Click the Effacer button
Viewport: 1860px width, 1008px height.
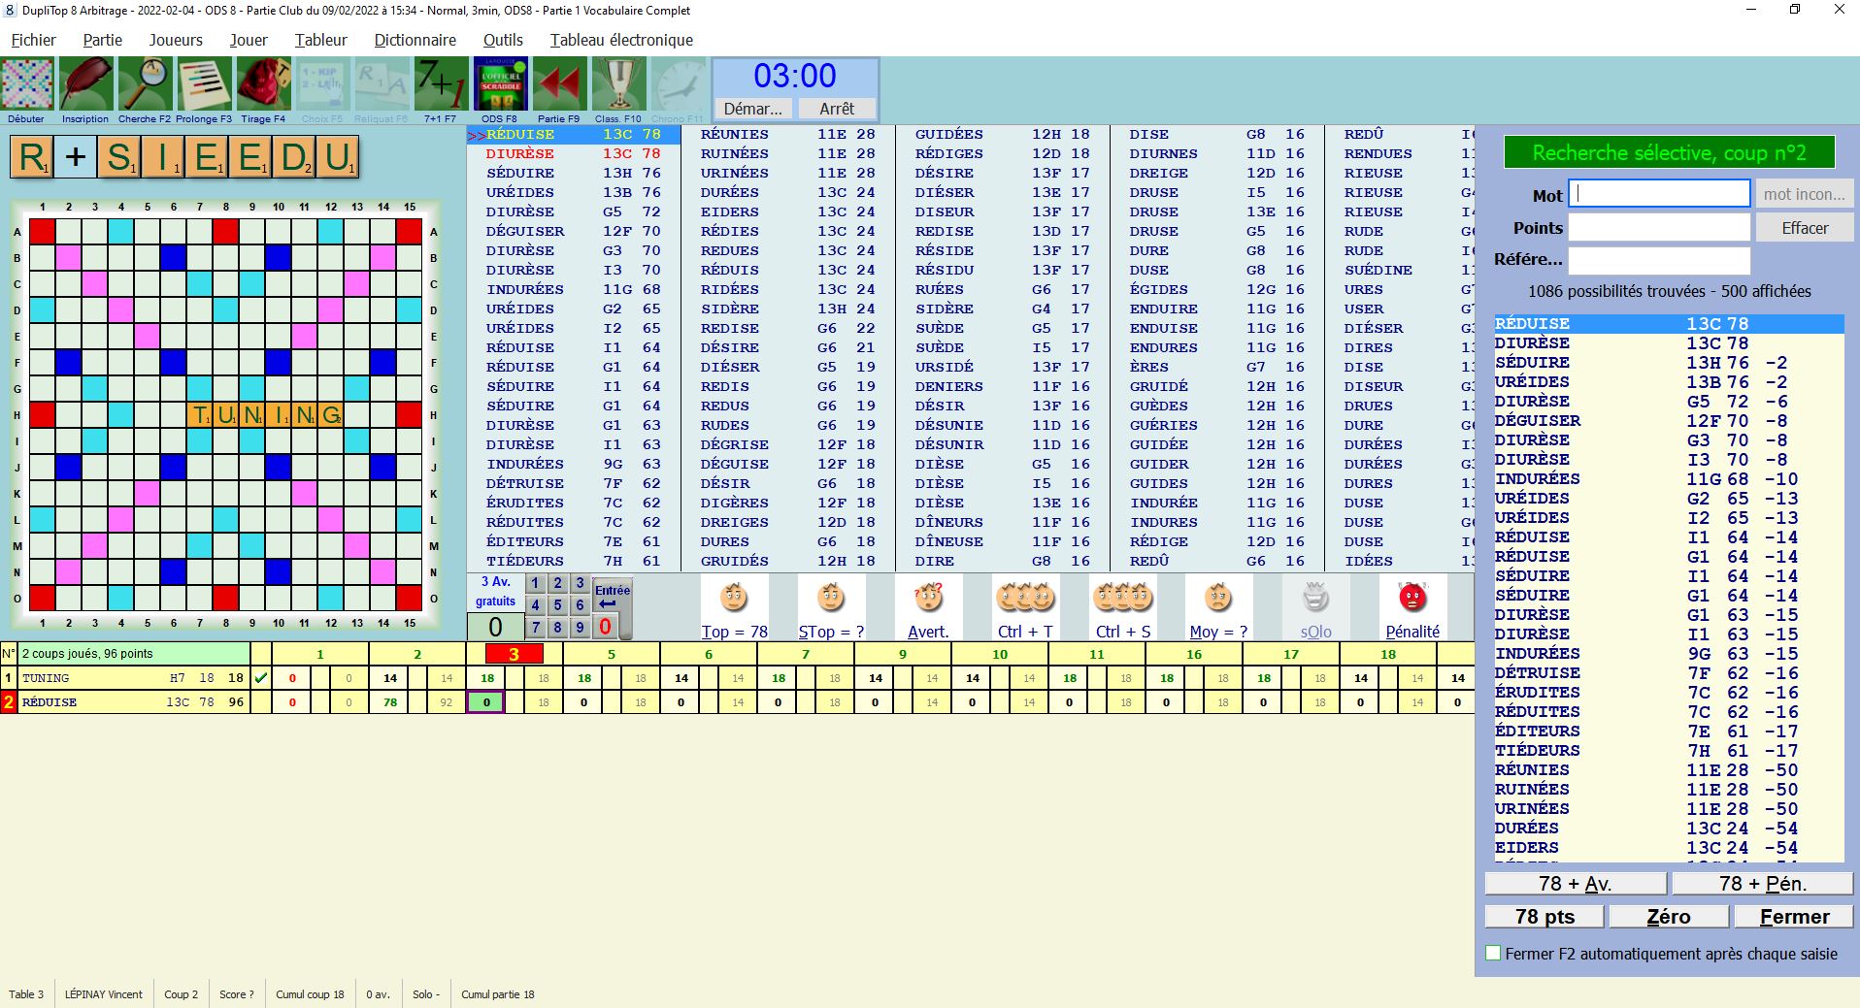pos(1804,228)
